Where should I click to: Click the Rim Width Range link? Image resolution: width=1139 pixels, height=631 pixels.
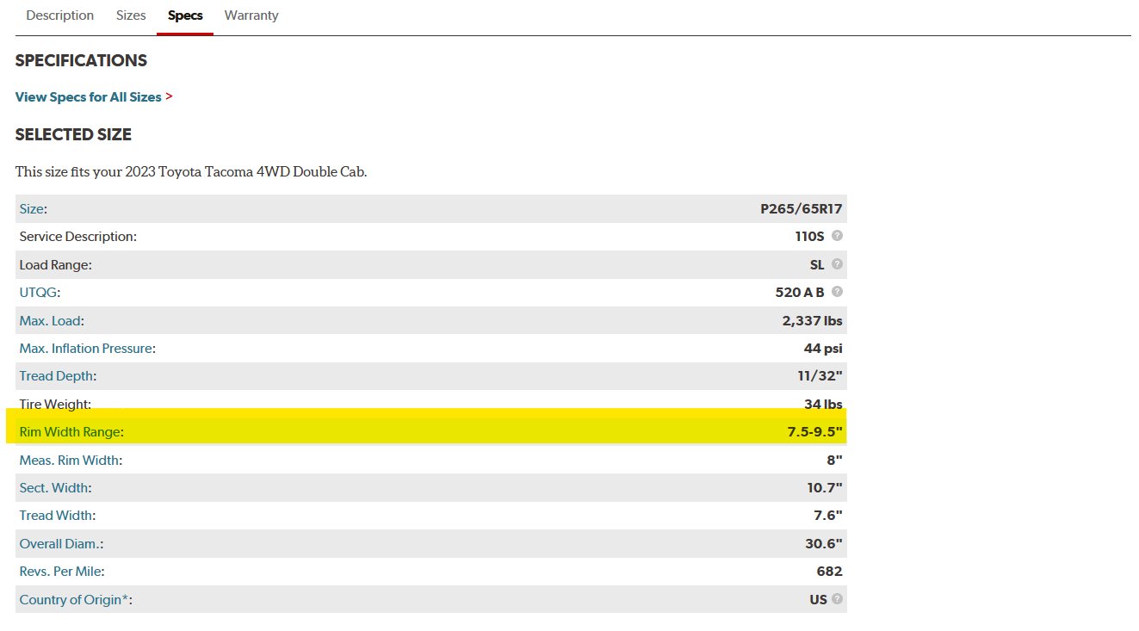click(x=71, y=432)
